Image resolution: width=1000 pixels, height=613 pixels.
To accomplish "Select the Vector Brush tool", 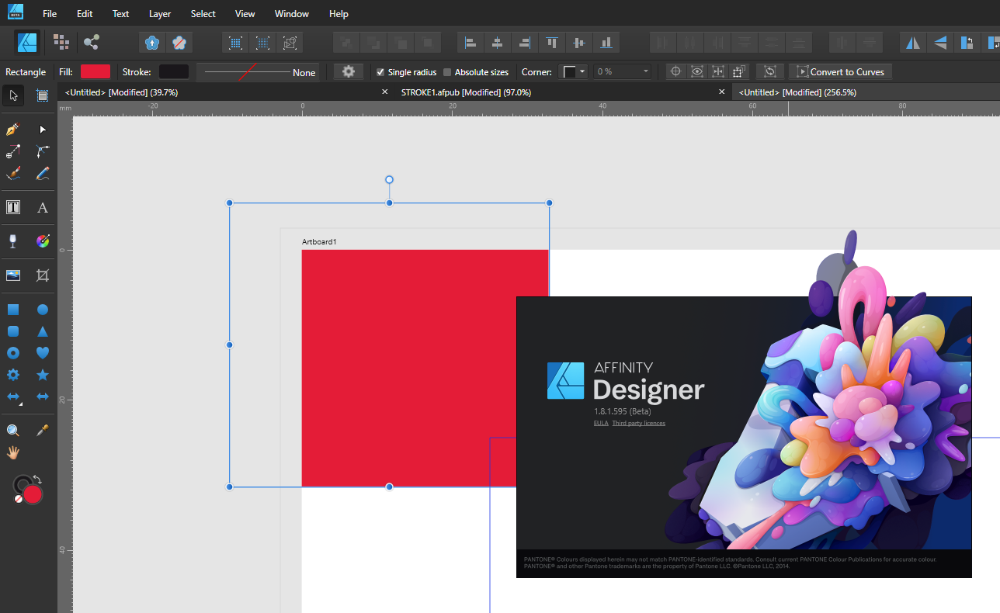I will pos(13,174).
